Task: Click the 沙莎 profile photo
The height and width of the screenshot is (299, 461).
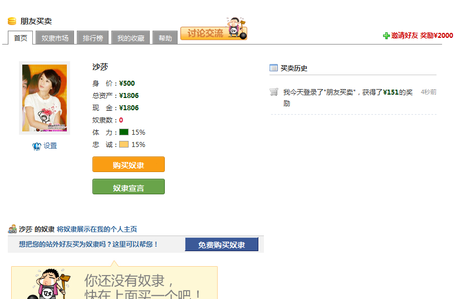Action: point(45,98)
